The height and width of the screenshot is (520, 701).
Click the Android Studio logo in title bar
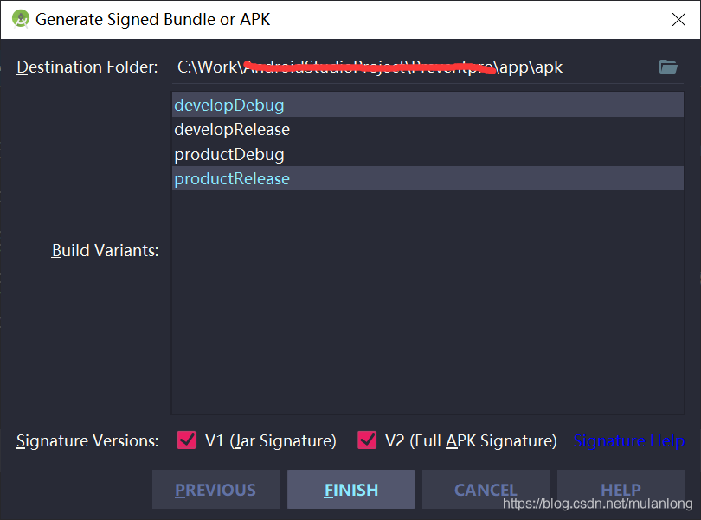(19, 17)
